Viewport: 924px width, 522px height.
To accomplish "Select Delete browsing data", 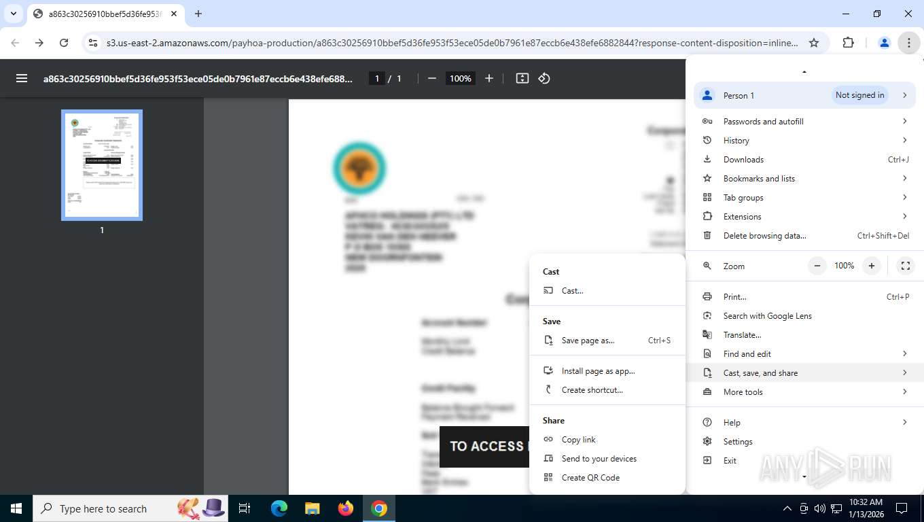I will coord(804,236).
